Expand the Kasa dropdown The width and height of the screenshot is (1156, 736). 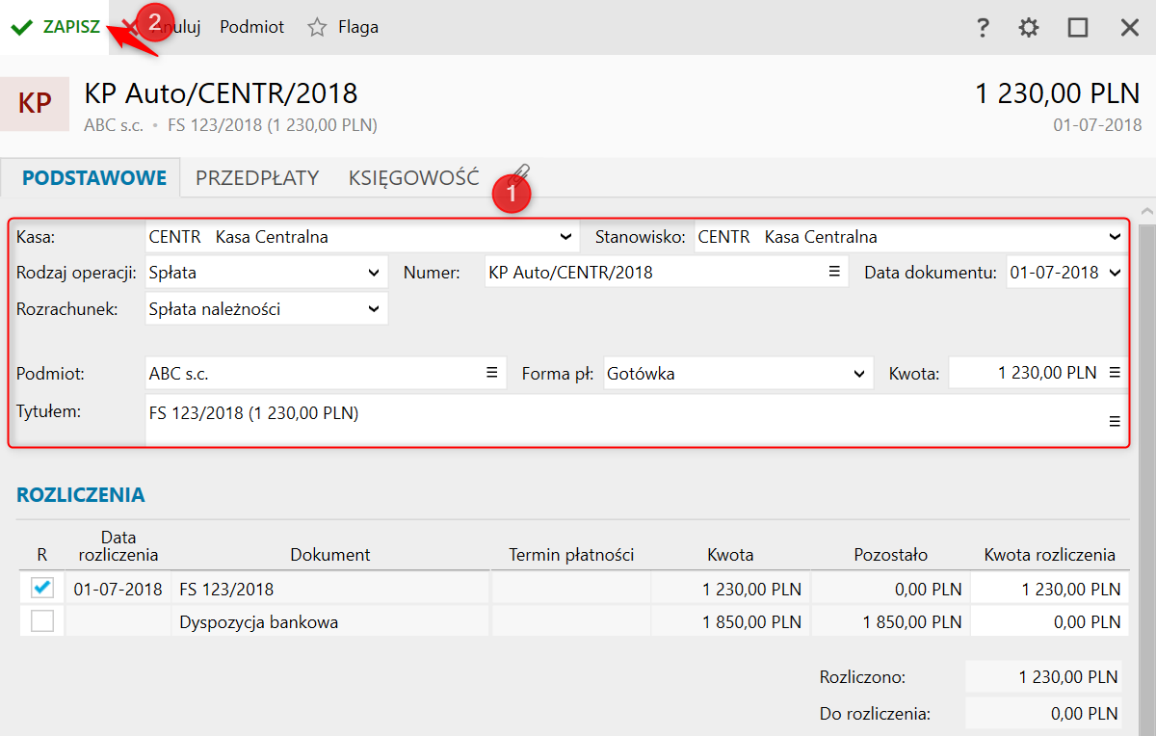click(x=565, y=237)
